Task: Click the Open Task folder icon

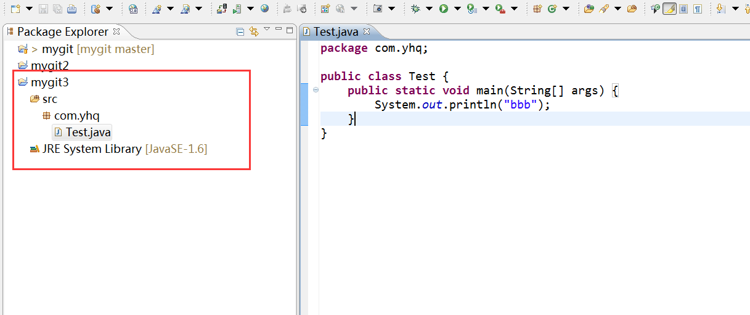Action: 632,9
